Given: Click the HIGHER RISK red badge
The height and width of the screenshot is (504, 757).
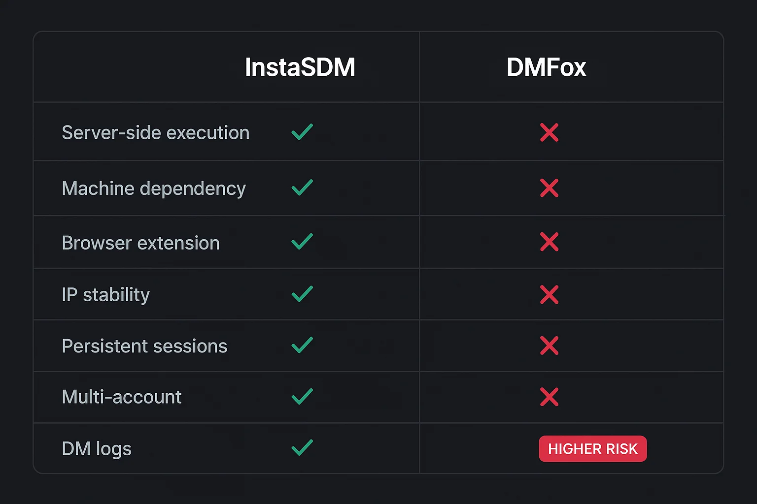Looking at the screenshot, I should point(593,449).
